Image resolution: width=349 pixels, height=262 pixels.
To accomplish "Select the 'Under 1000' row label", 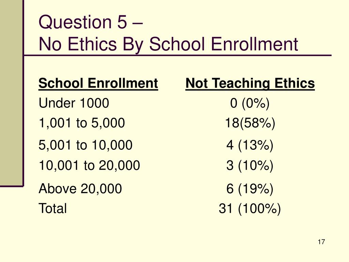I will (x=74, y=103).
